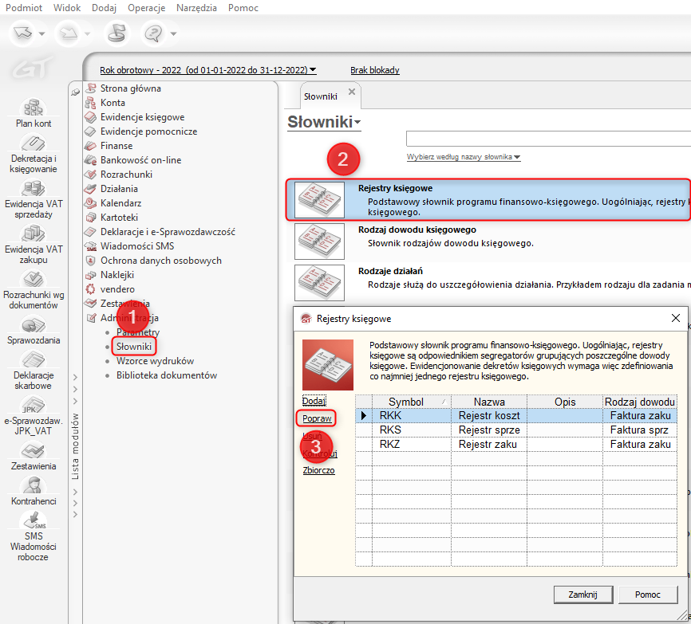Click the Zamknij button
Viewport: 691px width, 624px height.
(x=583, y=595)
